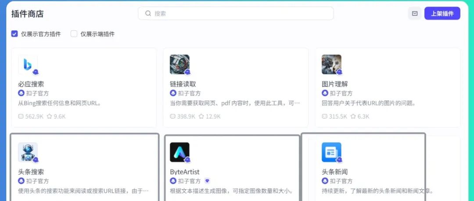Click 扣子官方 avatar icon under 图片理解
This screenshot has height=201, width=474.
(325, 93)
